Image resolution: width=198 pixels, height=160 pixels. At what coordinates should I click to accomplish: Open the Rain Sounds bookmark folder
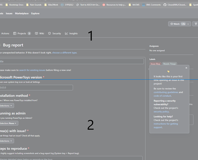34,5
